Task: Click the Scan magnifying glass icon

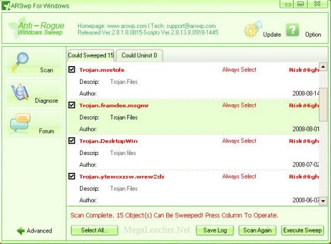Action: click(x=20, y=62)
